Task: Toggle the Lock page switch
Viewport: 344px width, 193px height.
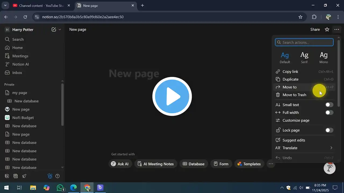Action: pos(329,130)
